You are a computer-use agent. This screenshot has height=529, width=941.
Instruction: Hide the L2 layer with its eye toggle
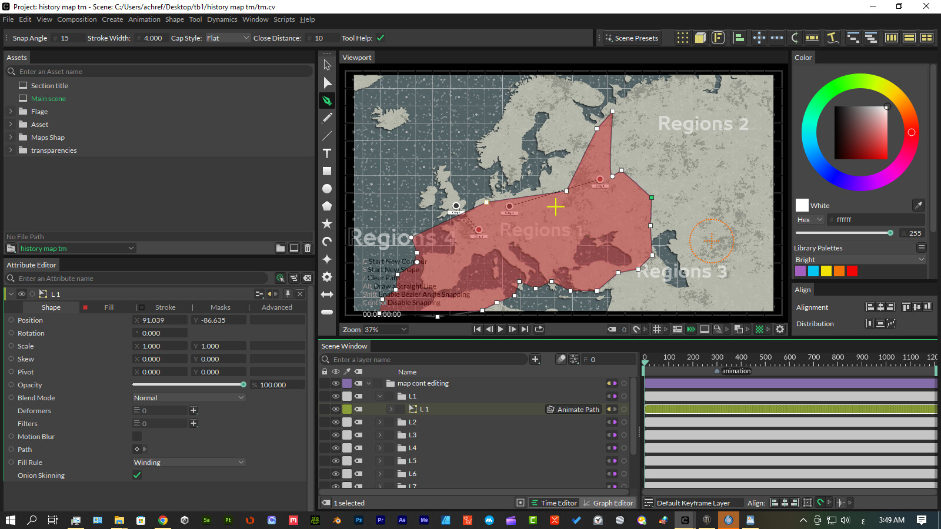click(x=336, y=421)
